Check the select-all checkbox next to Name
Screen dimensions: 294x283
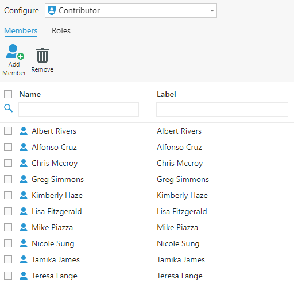click(8, 94)
